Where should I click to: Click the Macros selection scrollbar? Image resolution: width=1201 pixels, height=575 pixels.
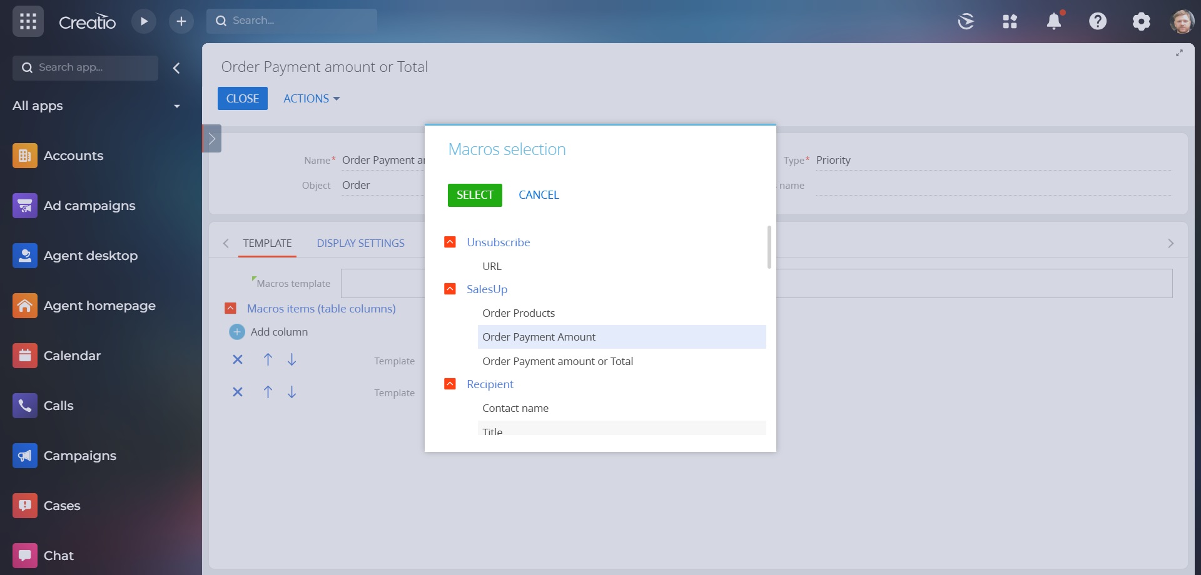click(769, 247)
